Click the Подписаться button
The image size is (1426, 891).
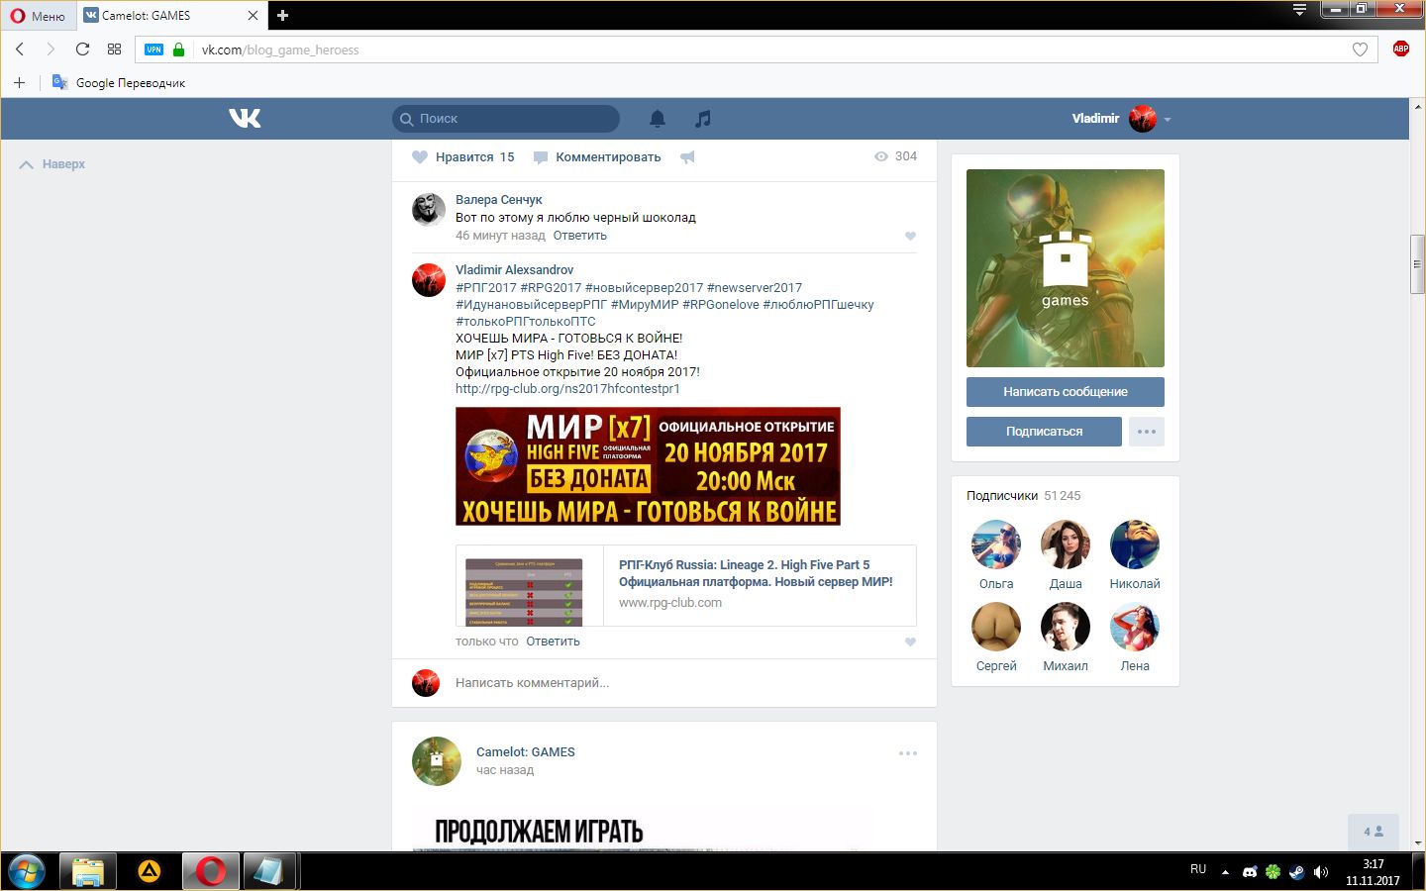[x=1044, y=432]
